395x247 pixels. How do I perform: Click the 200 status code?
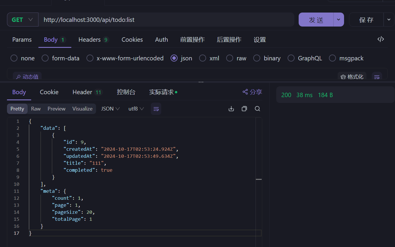point(286,95)
